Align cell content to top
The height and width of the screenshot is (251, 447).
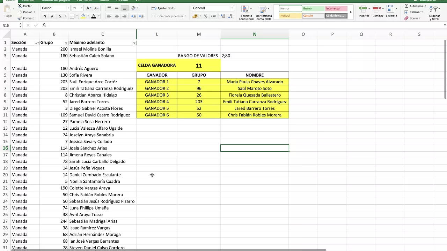(x=109, y=8)
